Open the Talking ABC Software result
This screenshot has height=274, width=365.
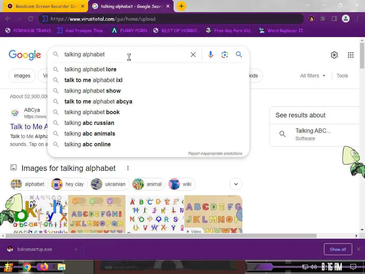pos(314,135)
